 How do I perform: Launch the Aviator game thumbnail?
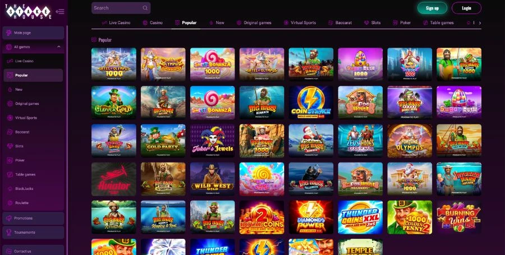click(114, 179)
